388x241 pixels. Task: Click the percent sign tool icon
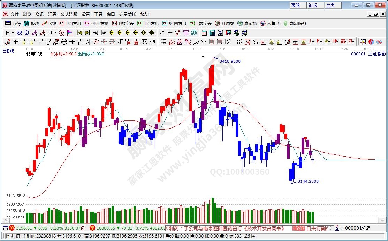255,42
